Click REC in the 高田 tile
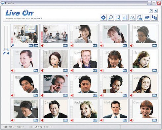 [x=36, y=95]
